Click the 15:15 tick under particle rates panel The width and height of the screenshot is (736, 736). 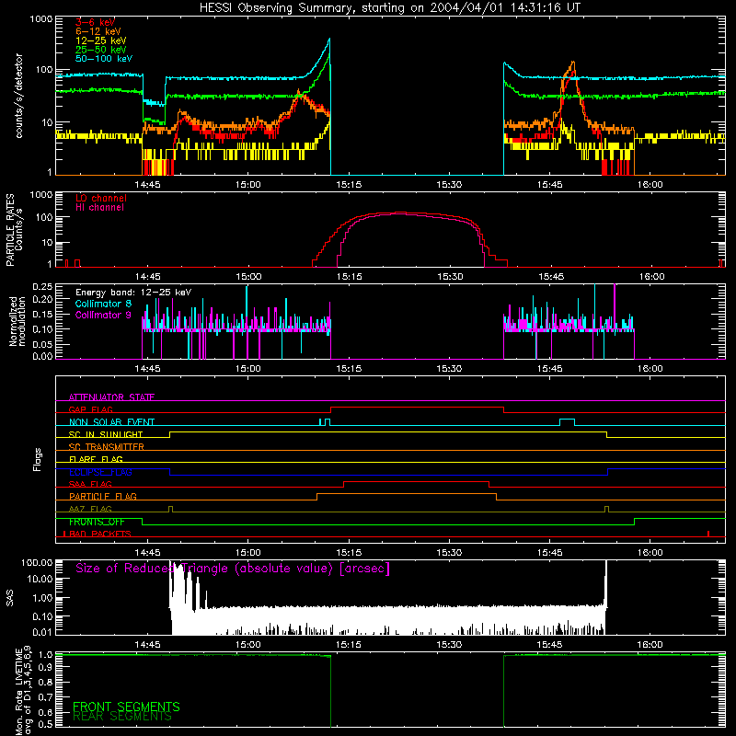coord(349,277)
